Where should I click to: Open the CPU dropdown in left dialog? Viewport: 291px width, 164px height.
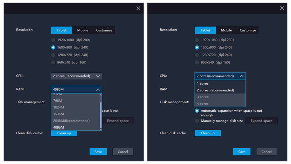(76, 76)
